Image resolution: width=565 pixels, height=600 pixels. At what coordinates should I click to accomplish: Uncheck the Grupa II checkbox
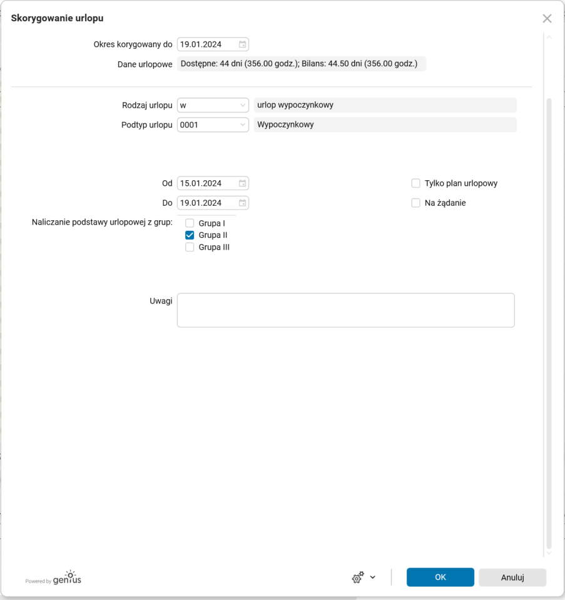pos(190,235)
